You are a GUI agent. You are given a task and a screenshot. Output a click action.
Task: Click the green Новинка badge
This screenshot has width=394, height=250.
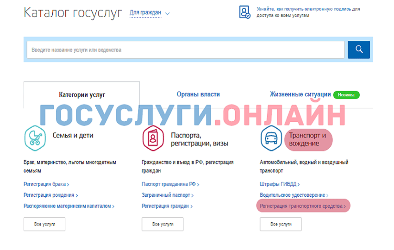click(346, 95)
